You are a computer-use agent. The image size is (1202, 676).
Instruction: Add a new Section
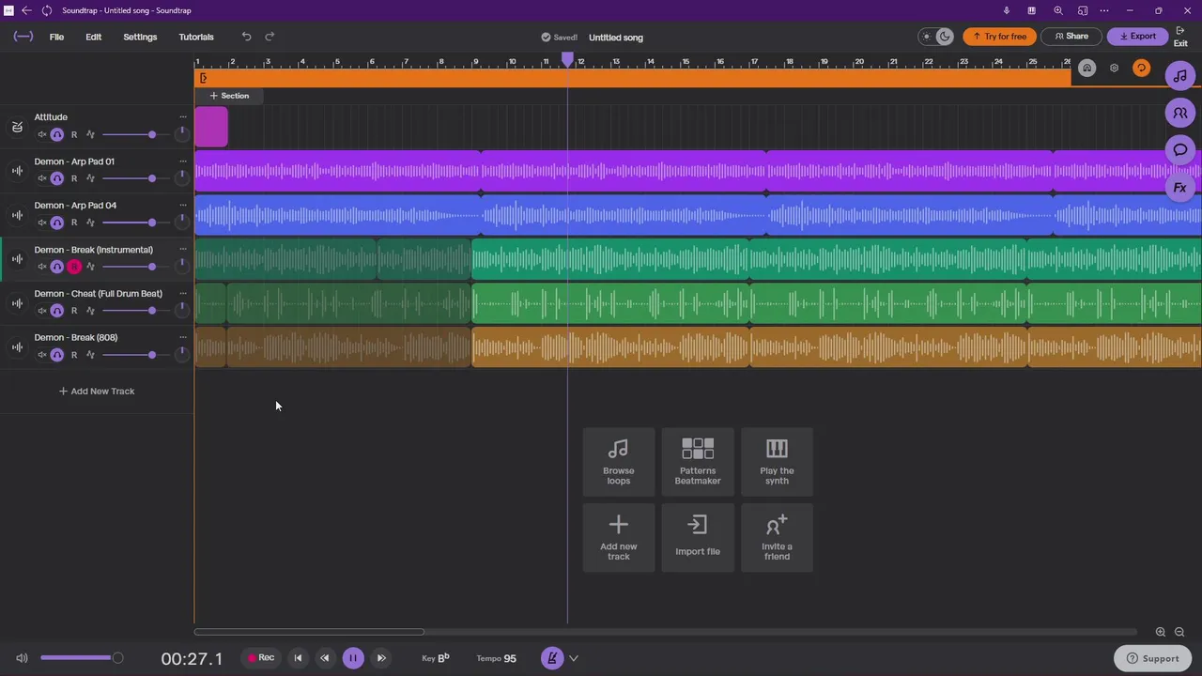tap(229, 96)
